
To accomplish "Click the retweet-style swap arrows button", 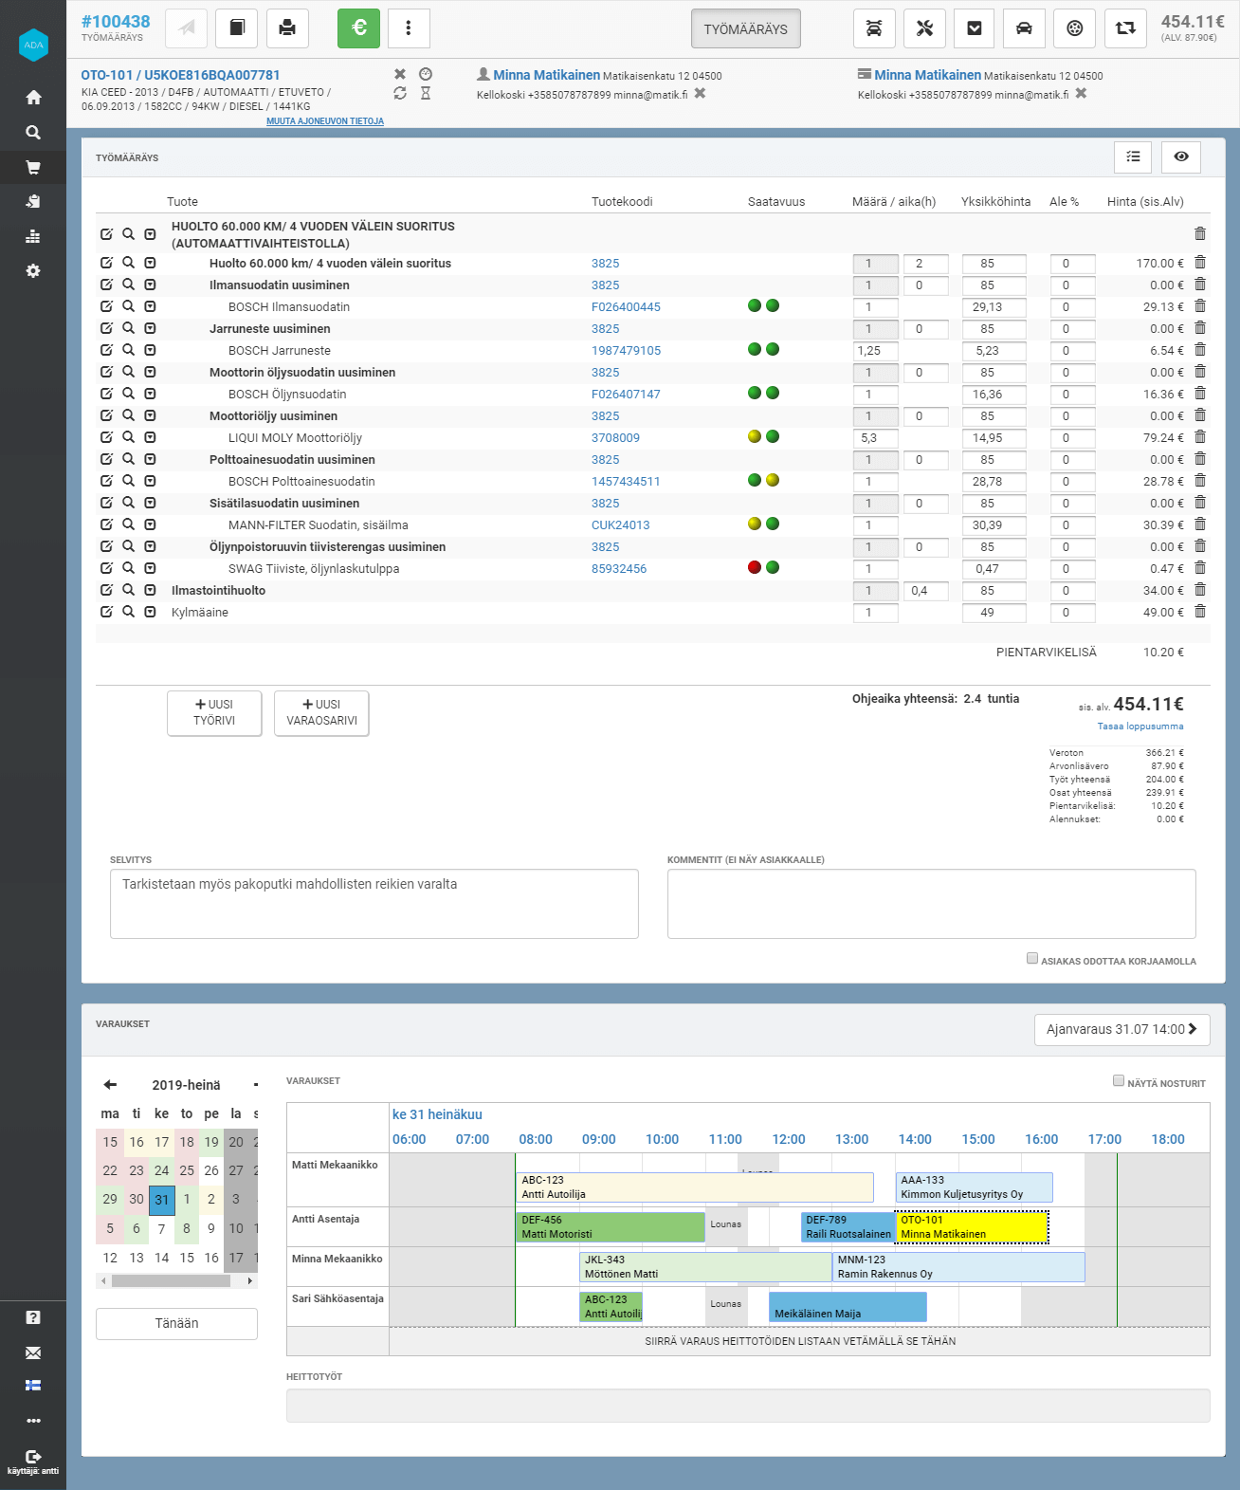I will tap(1125, 28).
